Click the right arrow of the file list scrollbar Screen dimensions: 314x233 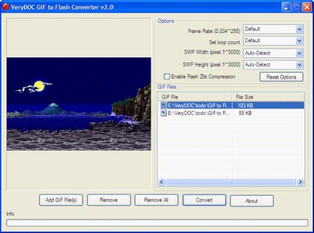tap(300, 182)
